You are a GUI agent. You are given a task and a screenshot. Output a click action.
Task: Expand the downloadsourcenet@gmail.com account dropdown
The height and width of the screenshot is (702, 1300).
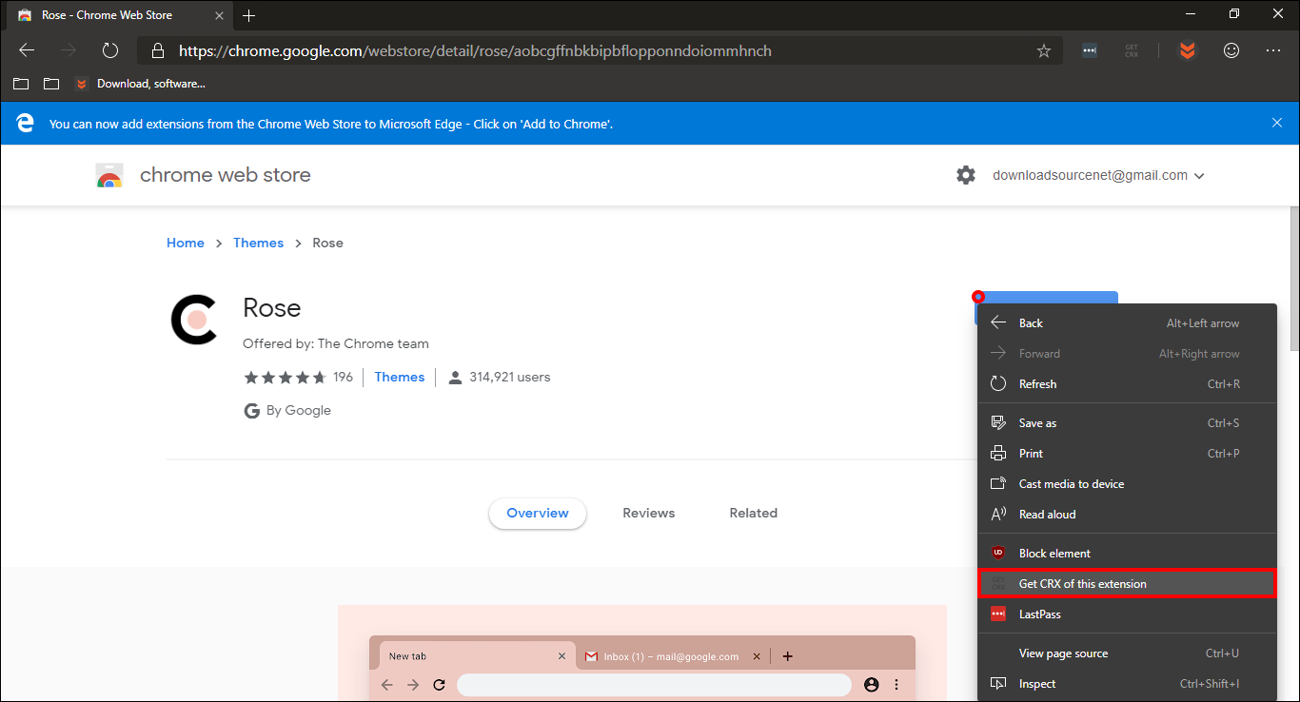coord(1098,175)
